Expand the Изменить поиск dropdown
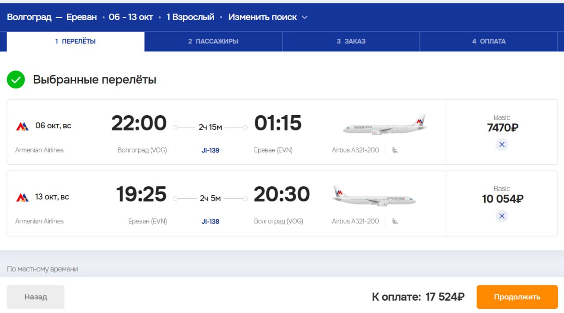This screenshot has width=564, height=313. 263,17
